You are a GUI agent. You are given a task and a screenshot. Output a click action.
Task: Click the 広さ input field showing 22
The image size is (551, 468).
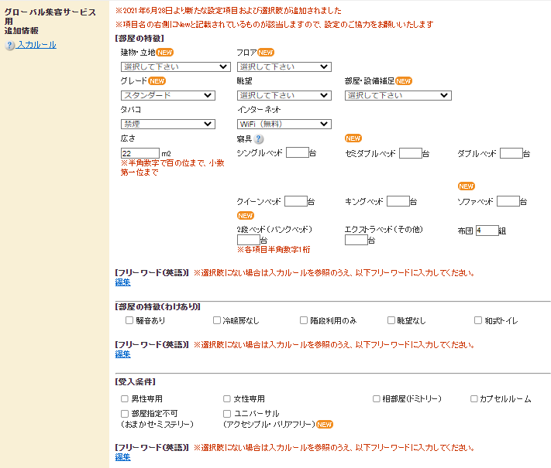point(139,153)
